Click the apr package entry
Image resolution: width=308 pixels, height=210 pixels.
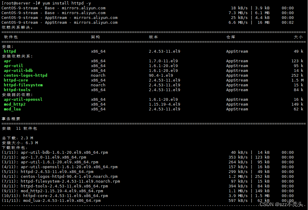click(8, 61)
